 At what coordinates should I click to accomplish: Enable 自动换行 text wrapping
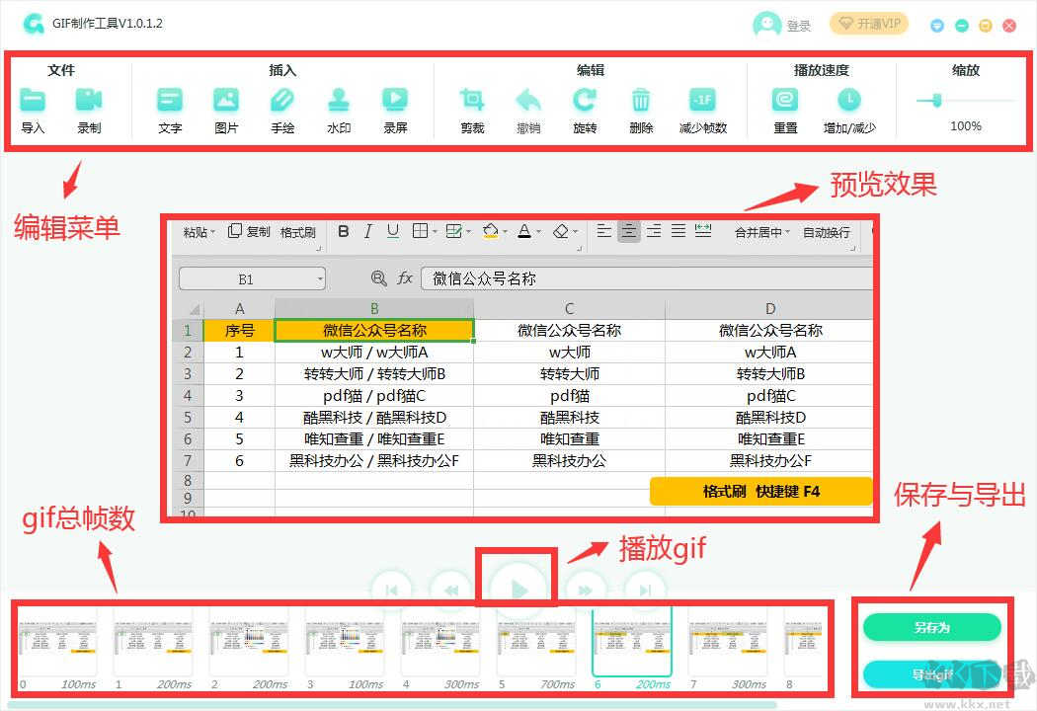[828, 231]
